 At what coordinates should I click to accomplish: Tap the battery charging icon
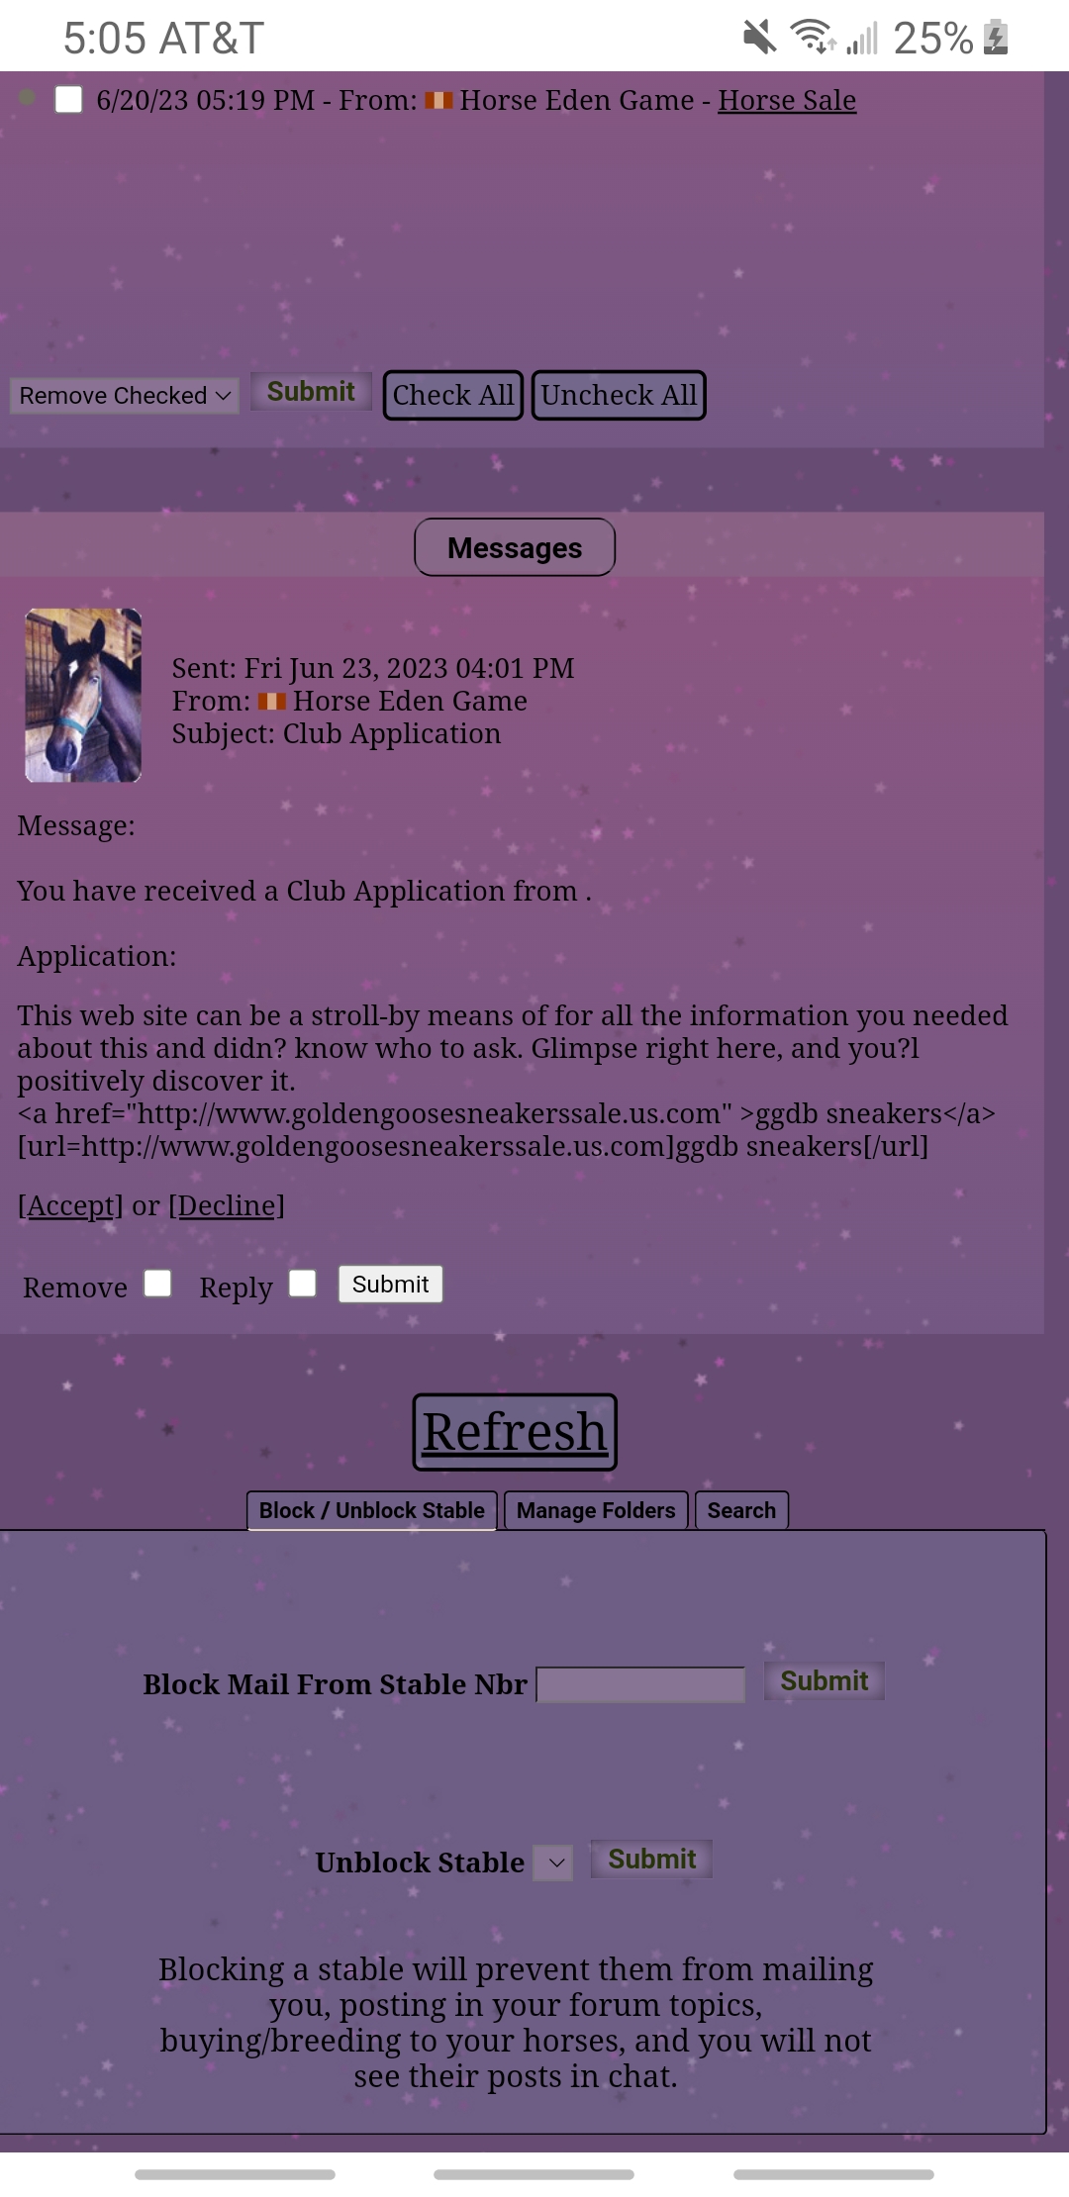click(996, 38)
